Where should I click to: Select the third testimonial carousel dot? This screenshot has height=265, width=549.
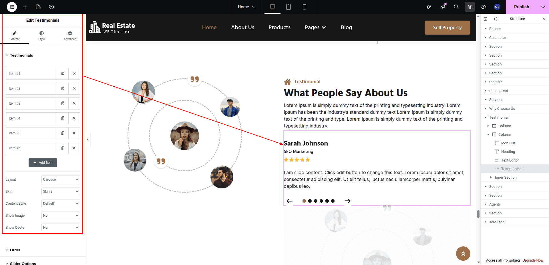pyautogui.click(x=316, y=201)
